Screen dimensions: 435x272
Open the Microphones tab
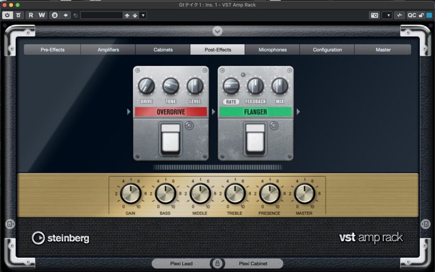click(272, 50)
